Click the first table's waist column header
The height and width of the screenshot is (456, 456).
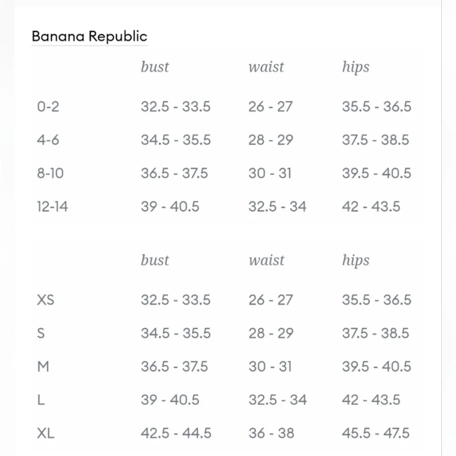(x=266, y=67)
